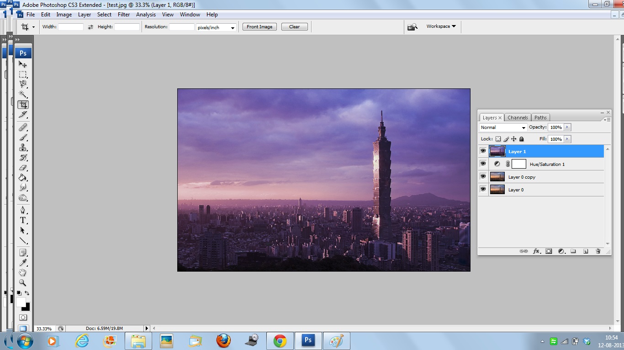
Task: Select the Rectangular Marquee tool
Action: [23, 74]
